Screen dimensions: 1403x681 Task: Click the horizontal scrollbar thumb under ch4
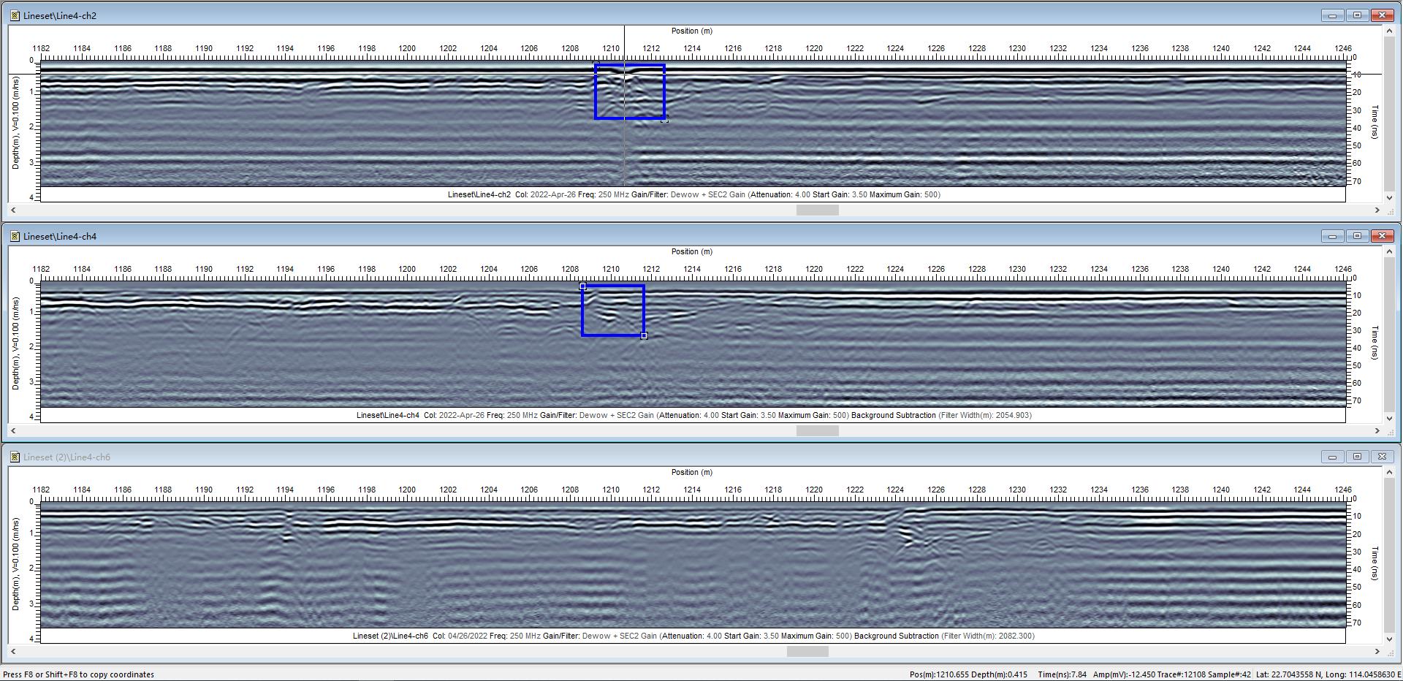coord(817,430)
